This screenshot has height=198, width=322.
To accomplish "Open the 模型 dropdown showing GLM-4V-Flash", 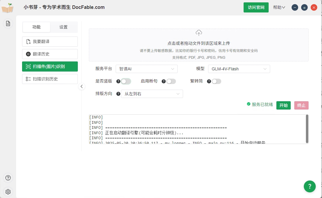I will click(x=239, y=69).
